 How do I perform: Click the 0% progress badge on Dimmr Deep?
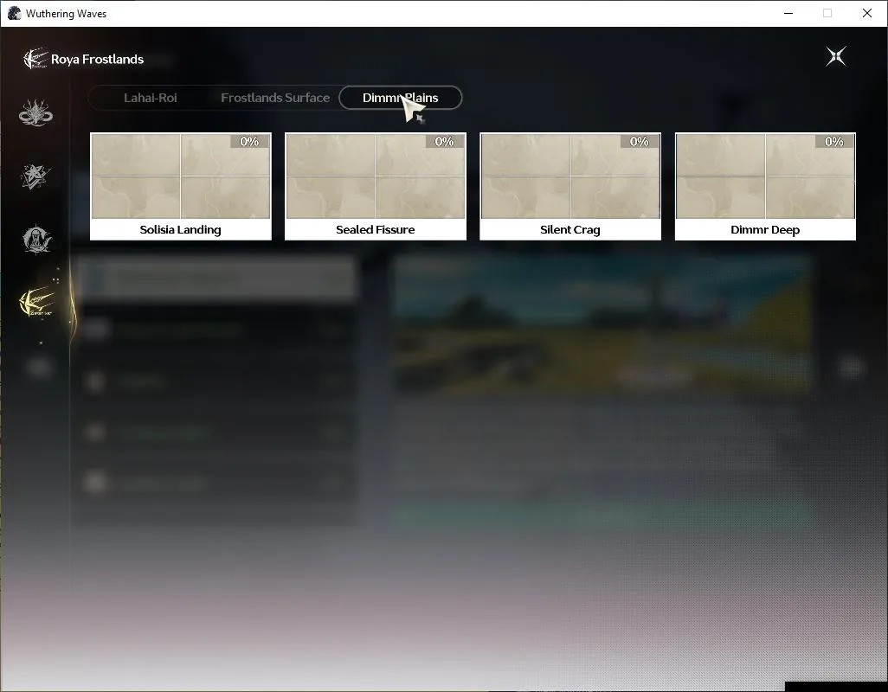(x=833, y=142)
